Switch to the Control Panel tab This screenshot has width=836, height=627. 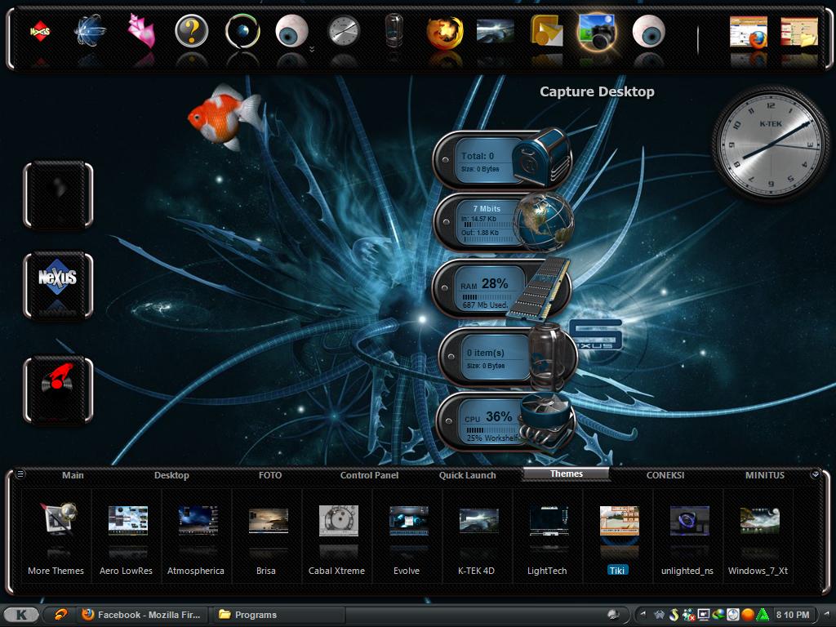click(x=369, y=475)
